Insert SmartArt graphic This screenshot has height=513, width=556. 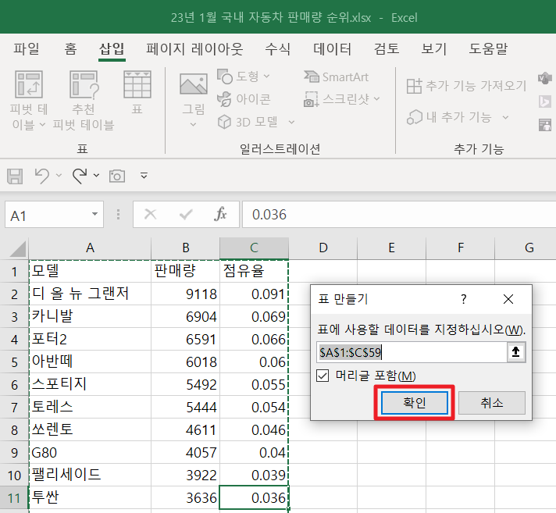coord(336,77)
